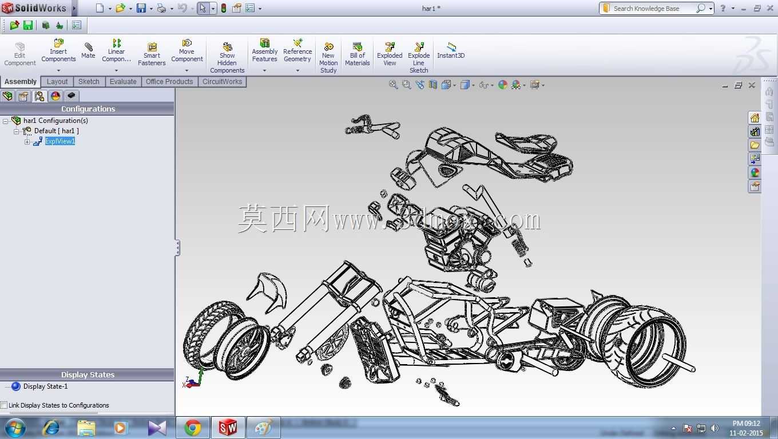Click the Assembly Features tool
The width and height of the screenshot is (778, 439).
[264, 51]
